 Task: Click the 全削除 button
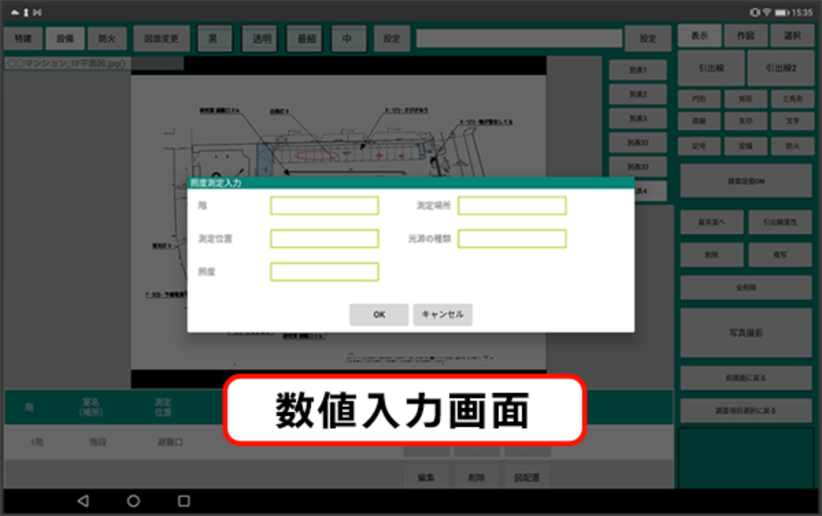click(x=746, y=287)
